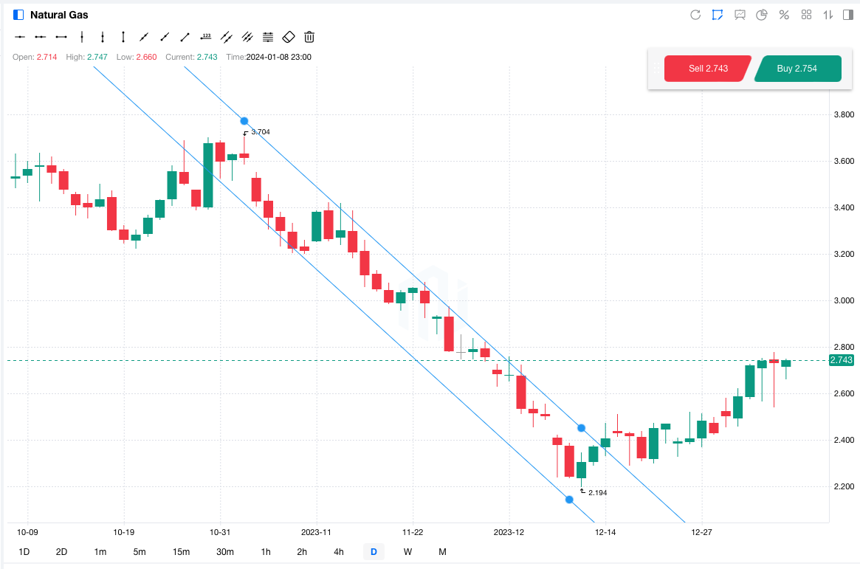Toggle the drawing tools icon
Screen dimensions: 860x569
(x=717, y=15)
